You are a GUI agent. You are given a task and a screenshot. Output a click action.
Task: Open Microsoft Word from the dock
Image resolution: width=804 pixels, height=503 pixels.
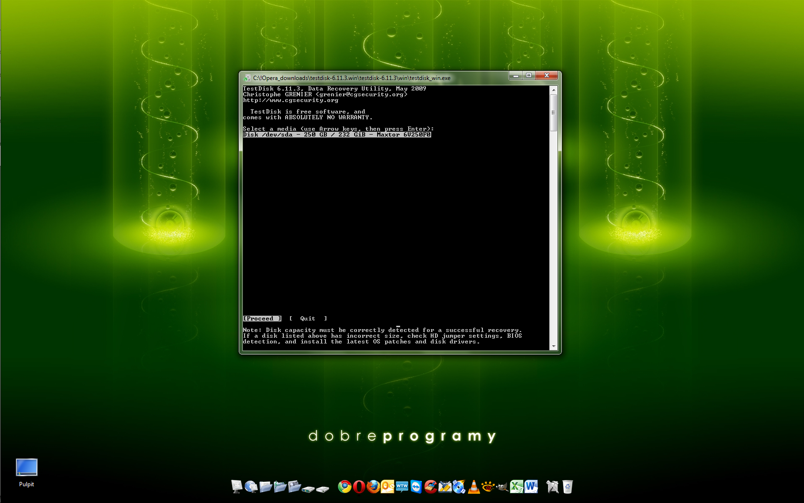tap(531, 487)
